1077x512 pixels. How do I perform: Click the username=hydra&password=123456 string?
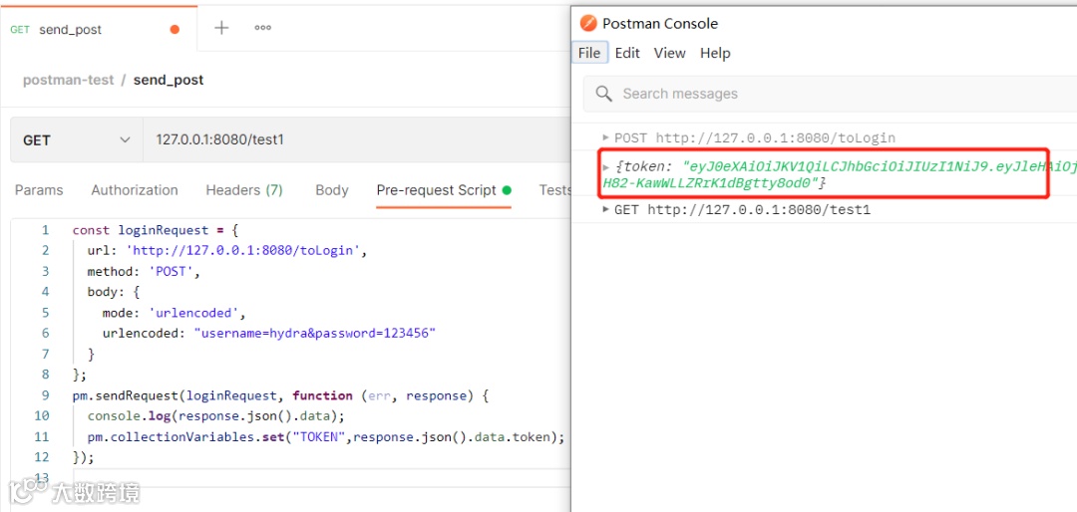[x=315, y=334]
